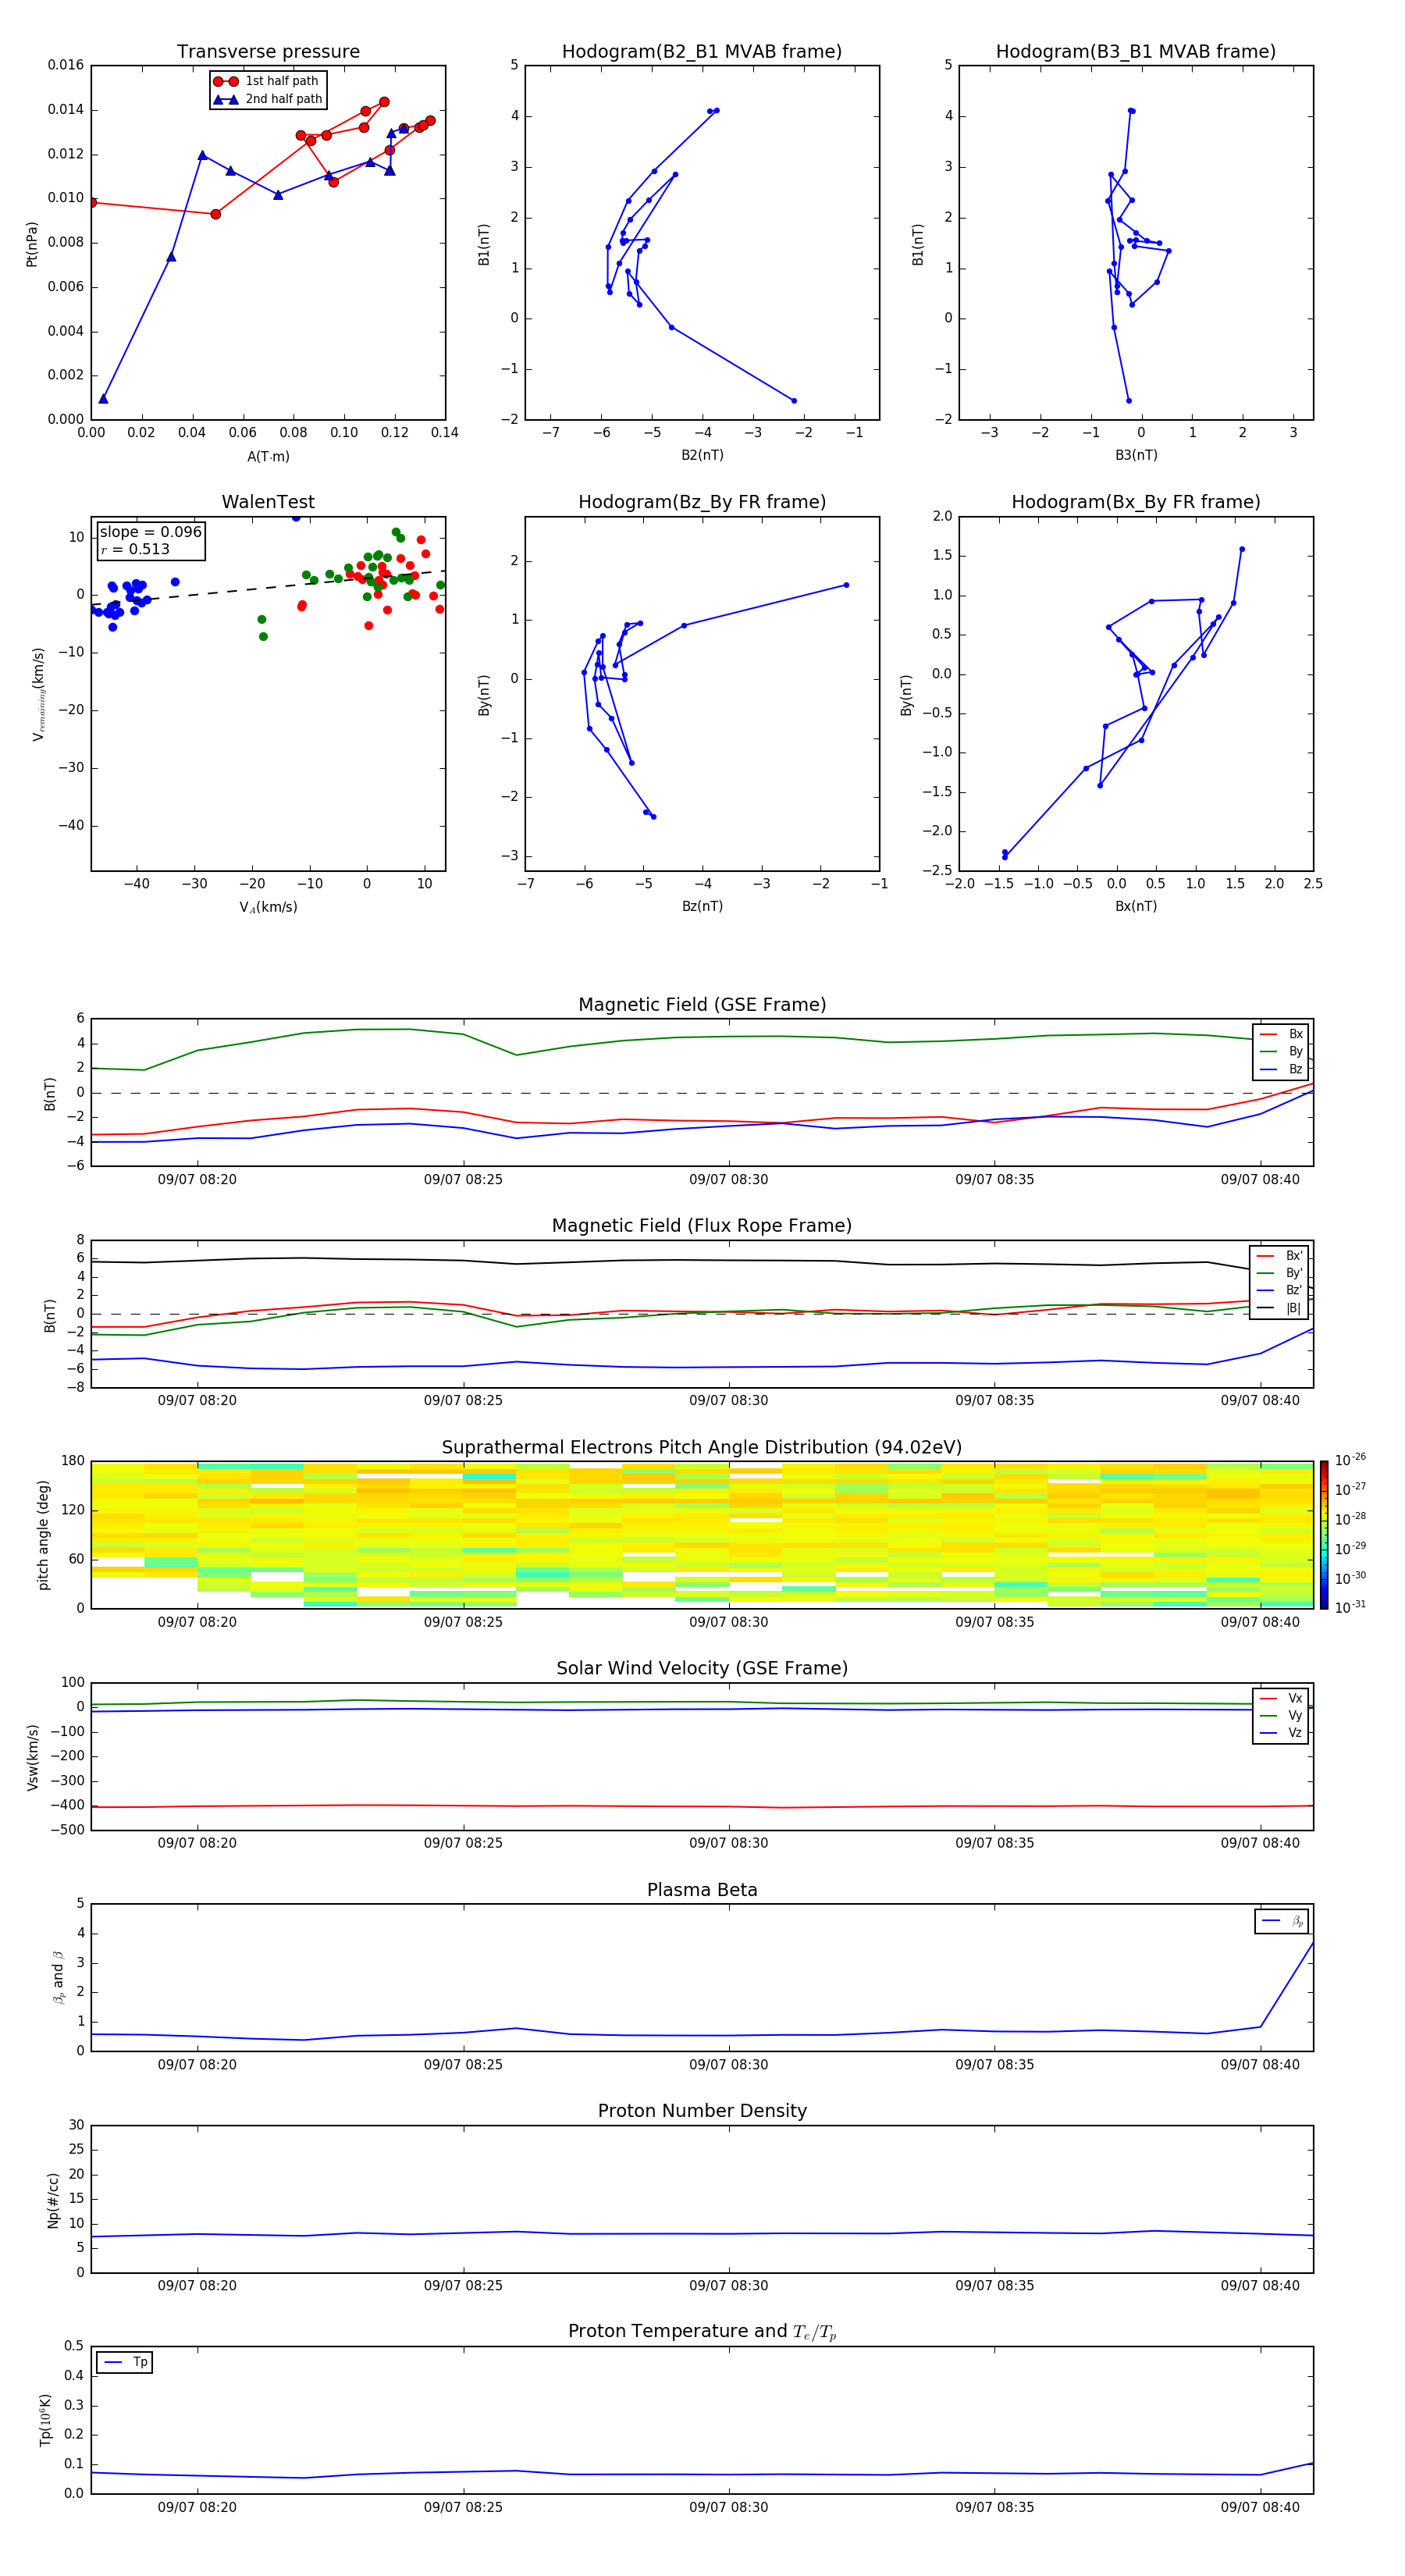This screenshot has width=1405, height=2576.
Task: Select the "1st half path" legend entry
Action: (x=267, y=81)
